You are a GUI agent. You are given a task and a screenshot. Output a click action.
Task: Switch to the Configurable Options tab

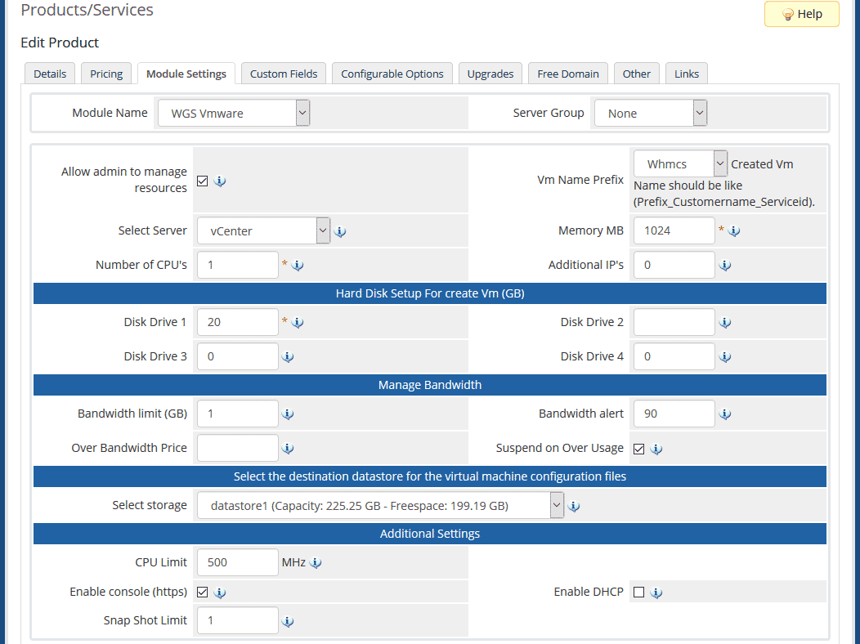tap(392, 73)
